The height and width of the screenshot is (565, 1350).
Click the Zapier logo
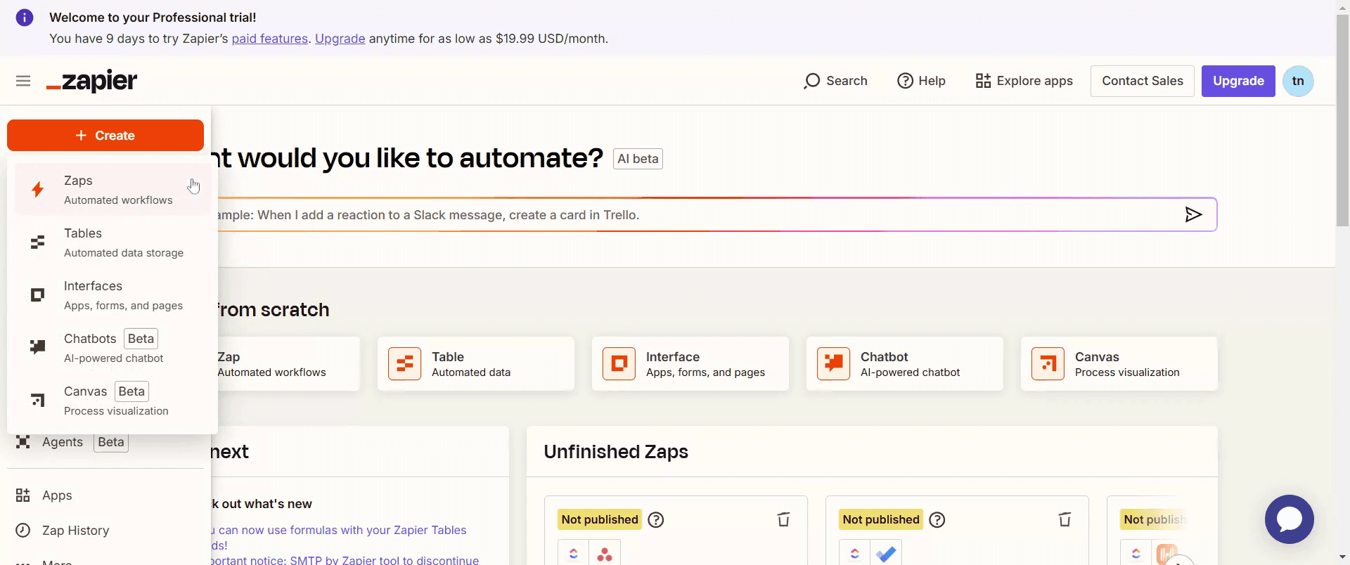(x=91, y=81)
